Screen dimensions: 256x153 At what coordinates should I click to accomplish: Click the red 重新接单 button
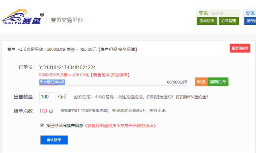[x=240, y=48]
